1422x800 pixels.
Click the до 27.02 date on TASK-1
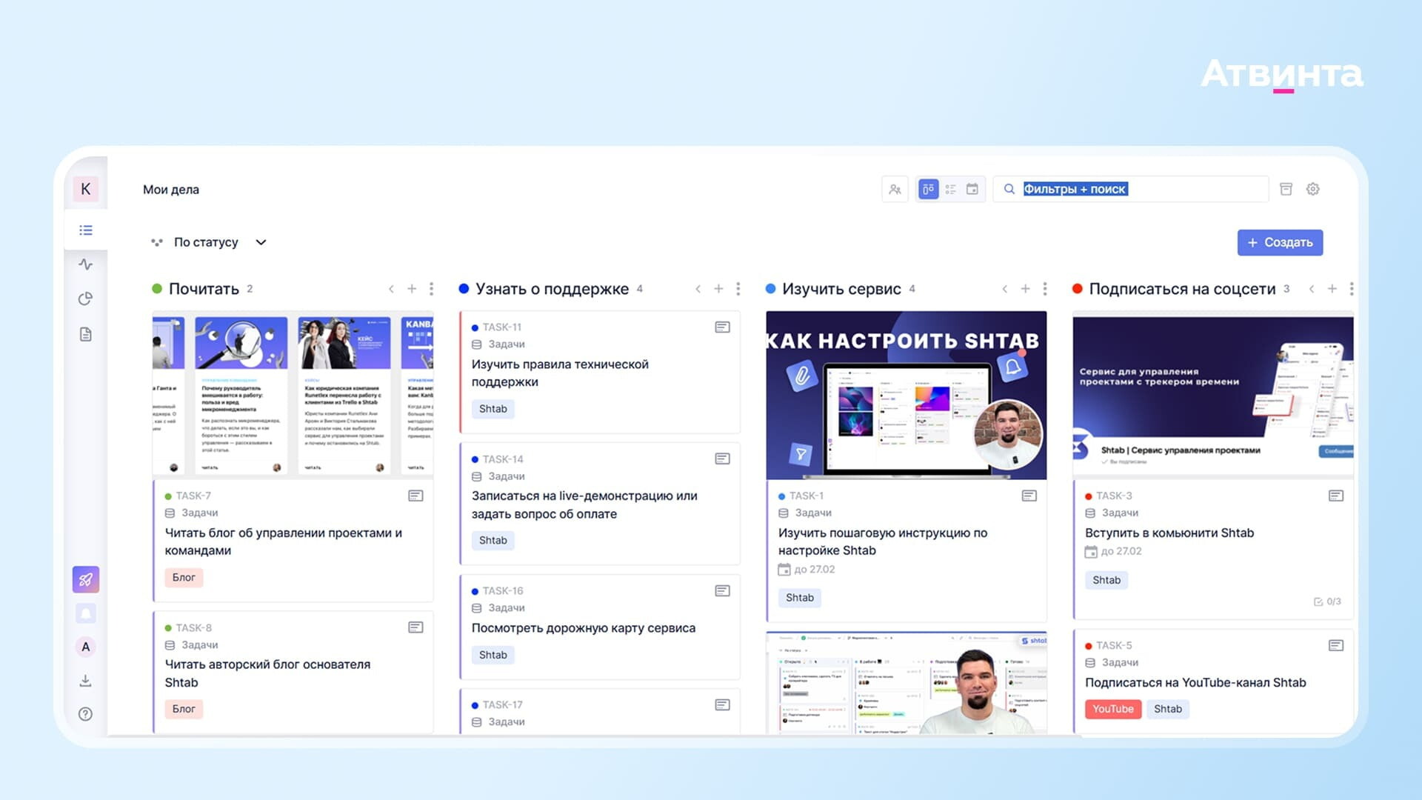[x=807, y=570]
